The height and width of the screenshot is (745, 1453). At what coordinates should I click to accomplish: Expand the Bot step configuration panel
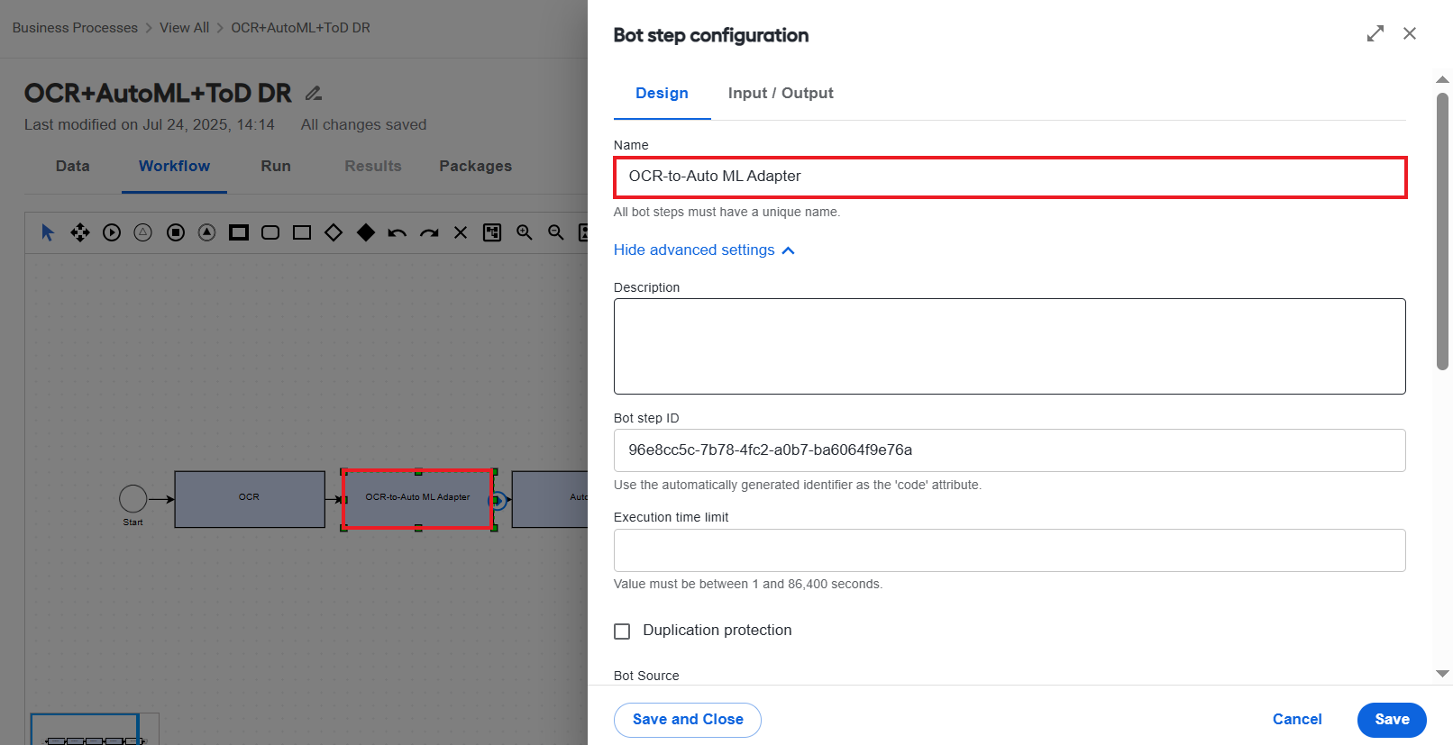pyautogui.click(x=1375, y=33)
